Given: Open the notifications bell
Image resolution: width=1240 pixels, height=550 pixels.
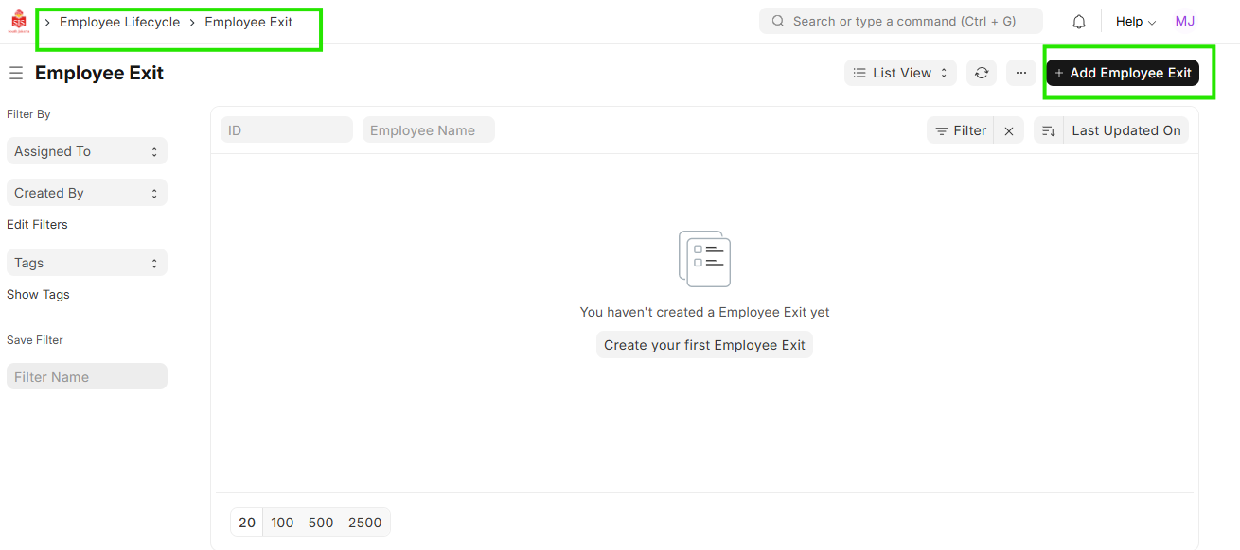Looking at the screenshot, I should coord(1079,22).
